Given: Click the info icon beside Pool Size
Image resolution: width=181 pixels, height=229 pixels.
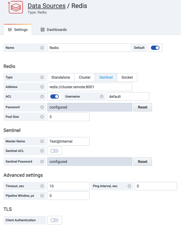Looking at the screenshot, I should pyautogui.click(x=42, y=117).
